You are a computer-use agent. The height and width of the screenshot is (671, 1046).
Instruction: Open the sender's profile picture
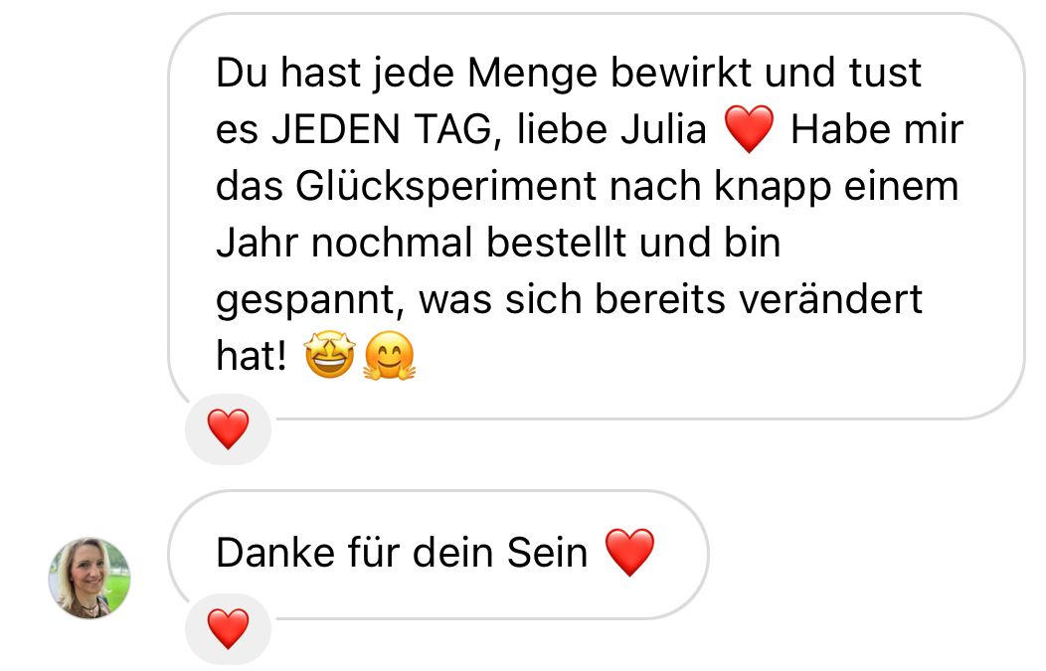89,578
